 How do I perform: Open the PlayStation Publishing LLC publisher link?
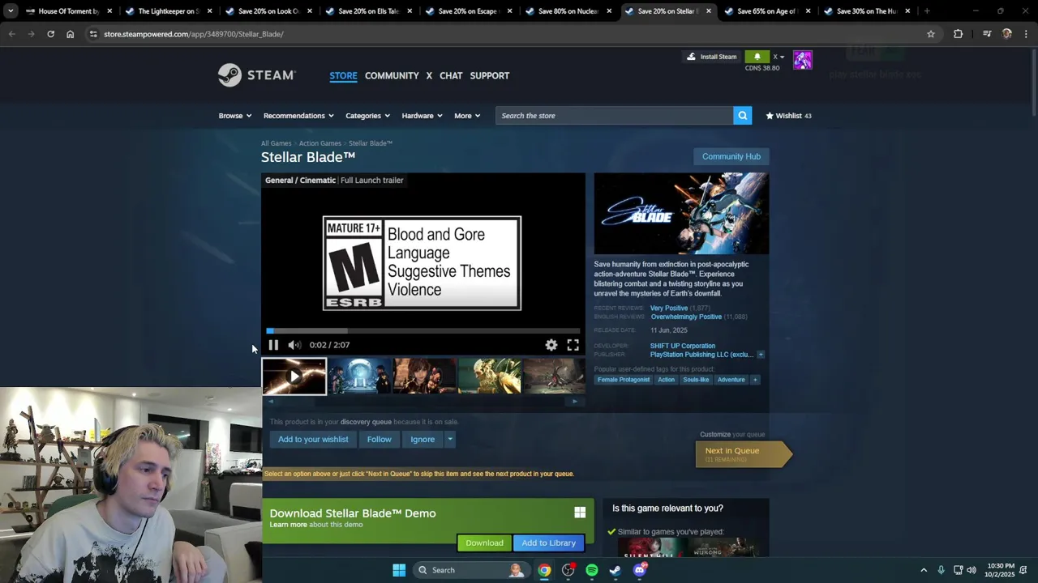(x=701, y=355)
